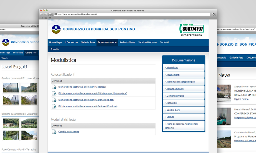Open Piano di classifica riparto oneri link
Image resolution: width=256 pixels, height=153 pixels.
[184, 126]
